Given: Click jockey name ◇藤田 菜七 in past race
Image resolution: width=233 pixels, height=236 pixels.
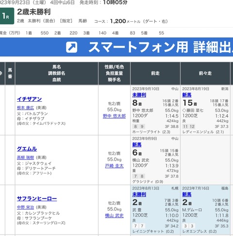Looking at the screenshot, I should point(193,110).
